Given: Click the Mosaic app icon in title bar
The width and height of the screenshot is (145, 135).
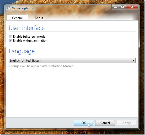Looking at the screenshot, I should point(8,8).
